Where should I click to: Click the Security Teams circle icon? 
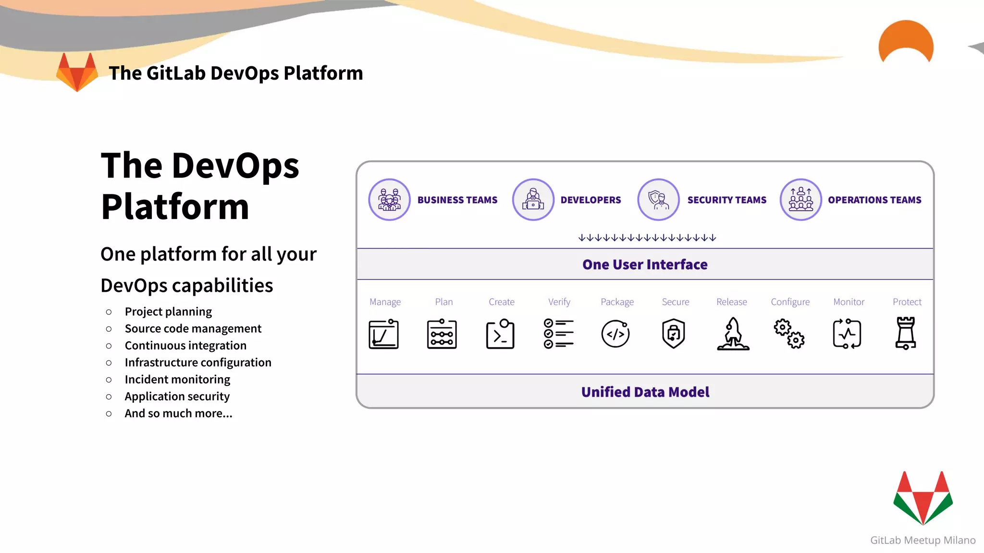658,200
